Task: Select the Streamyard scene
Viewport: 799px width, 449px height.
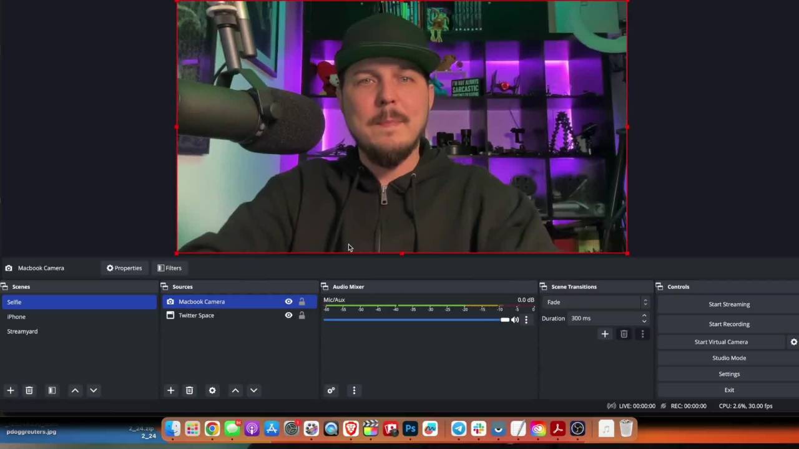Action: [x=22, y=332]
